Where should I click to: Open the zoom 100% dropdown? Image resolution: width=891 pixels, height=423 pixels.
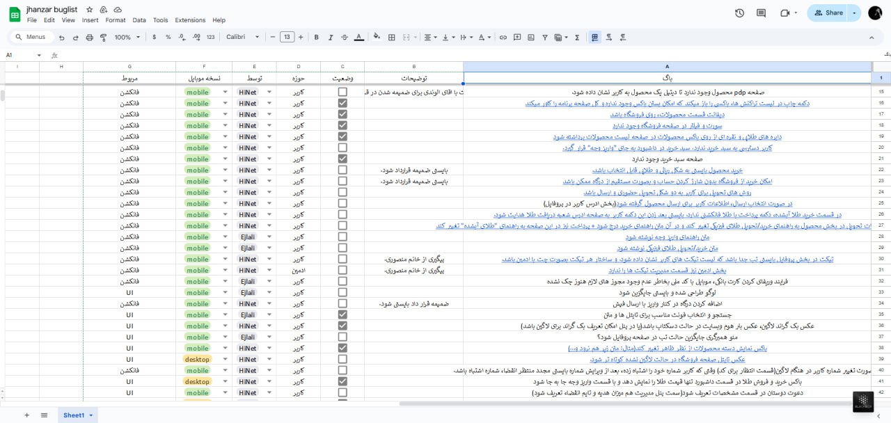pos(127,38)
